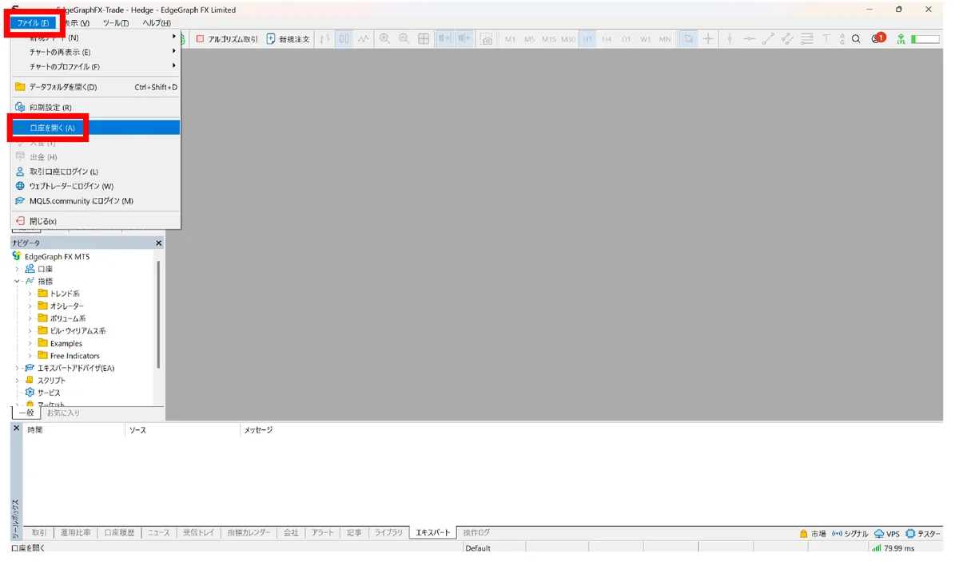Expand the オシレーター folder
The image size is (959, 561).
tap(30, 306)
